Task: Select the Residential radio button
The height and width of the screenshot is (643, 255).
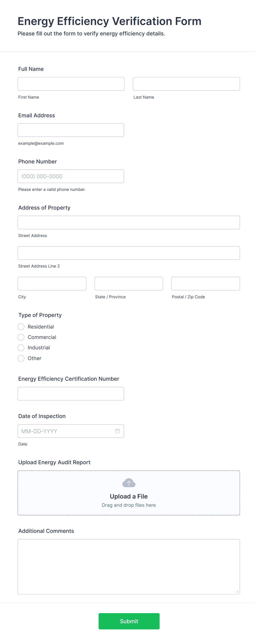Action: 21,327
